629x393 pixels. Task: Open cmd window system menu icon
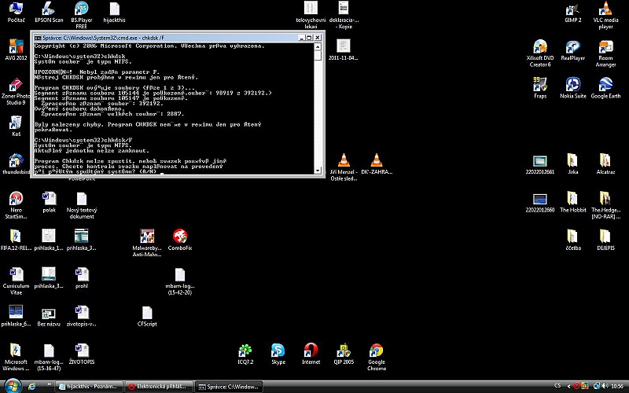click(38, 38)
